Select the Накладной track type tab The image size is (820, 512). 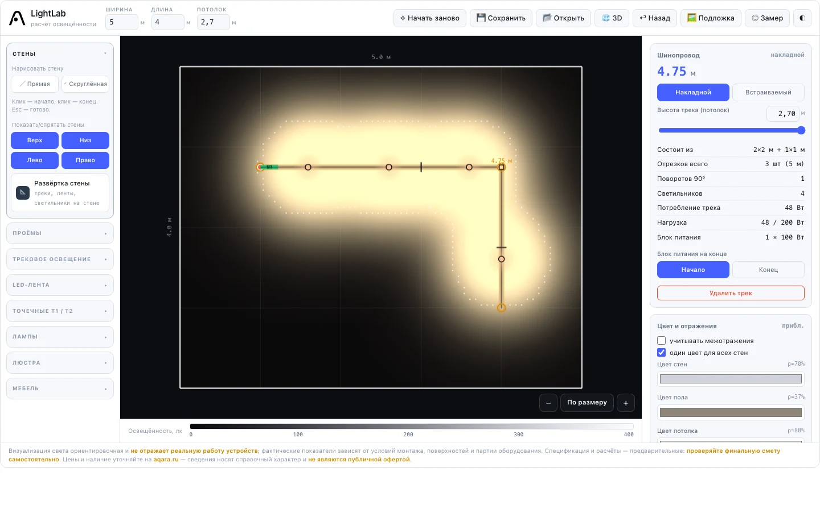[693, 92]
